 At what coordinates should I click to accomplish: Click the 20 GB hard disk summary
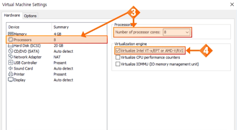coord(58,45)
